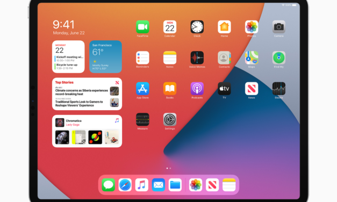
Task: Open Notes in the dock
Action: [229, 185]
